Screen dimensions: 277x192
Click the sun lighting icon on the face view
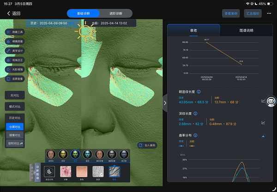85,31
